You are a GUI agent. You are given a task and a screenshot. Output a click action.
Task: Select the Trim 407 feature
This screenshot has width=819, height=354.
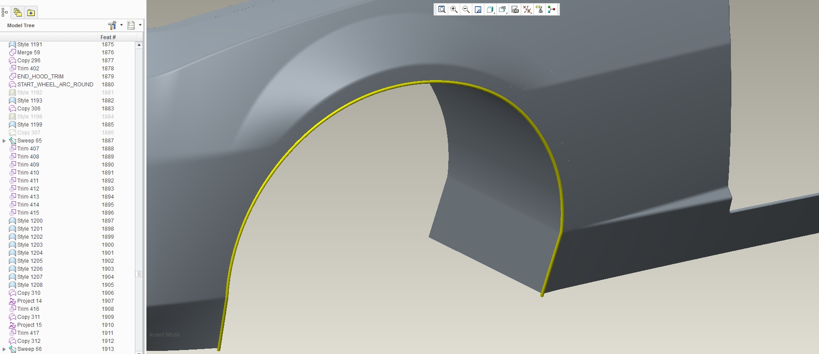pos(28,149)
